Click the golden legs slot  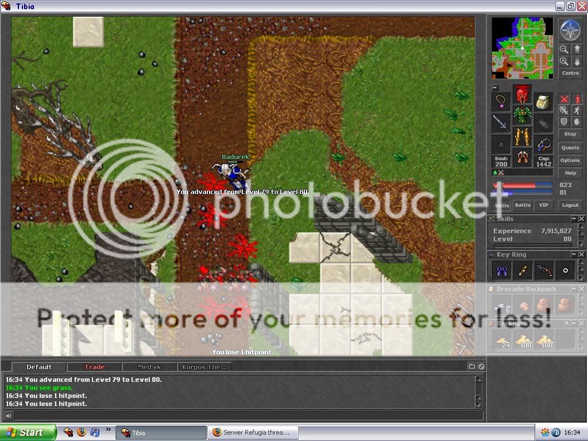pyautogui.click(x=522, y=137)
